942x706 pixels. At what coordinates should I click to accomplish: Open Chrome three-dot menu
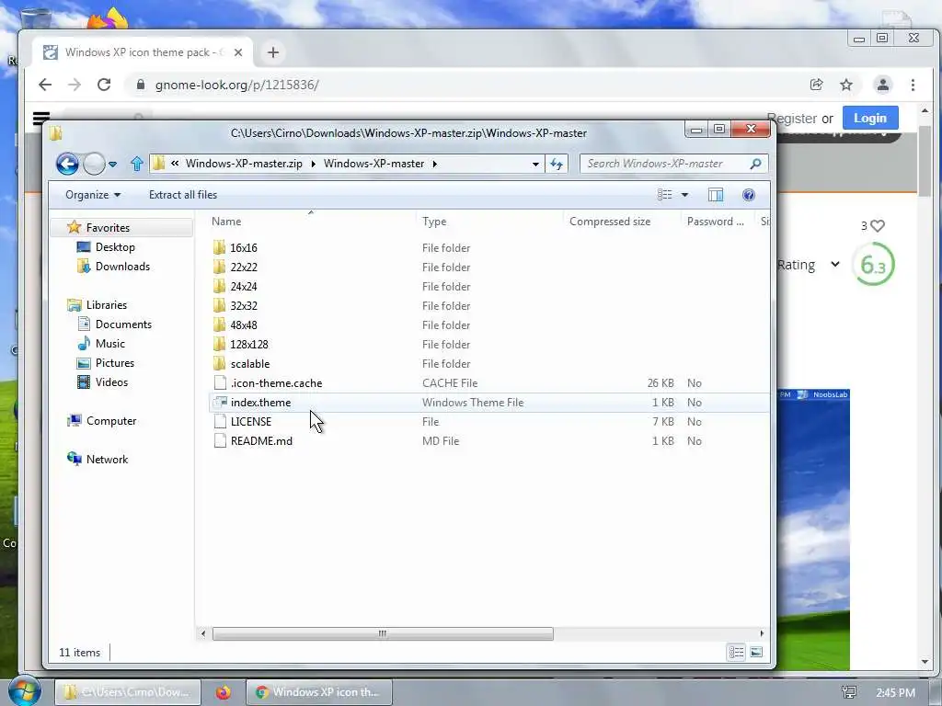coord(913,85)
